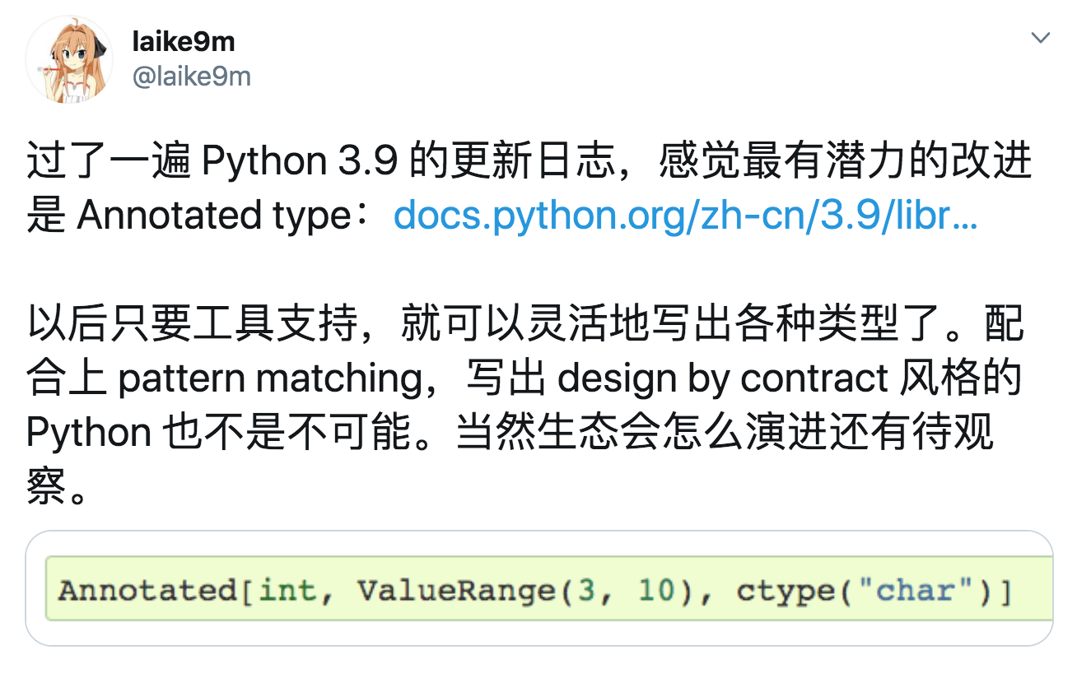Click the @laike9m handle
The image size is (1077, 673).
[x=191, y=77]
